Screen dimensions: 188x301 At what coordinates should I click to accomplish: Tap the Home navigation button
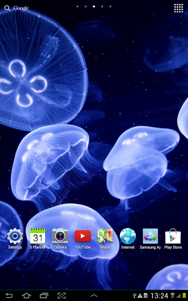pyautogui.click(x=26, y=295)
